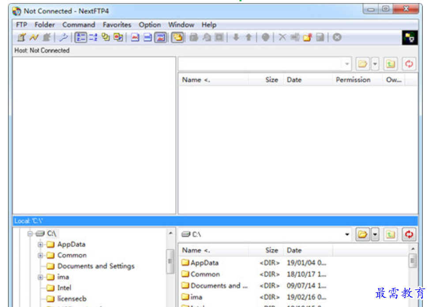Open the local pane folder-open icon
Screen dimensions: 429x307
click(x=362, y=234)
